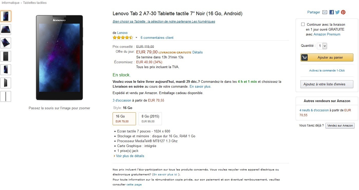Open the star rating breakdown arrow
Image resolution: width=359 pixels, height=190 pixels.
136,38
